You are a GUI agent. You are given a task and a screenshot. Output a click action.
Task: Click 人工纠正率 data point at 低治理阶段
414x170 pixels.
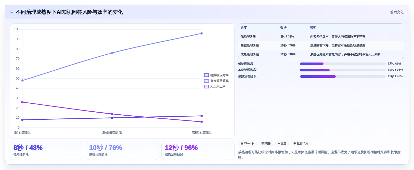coord(22,102)
